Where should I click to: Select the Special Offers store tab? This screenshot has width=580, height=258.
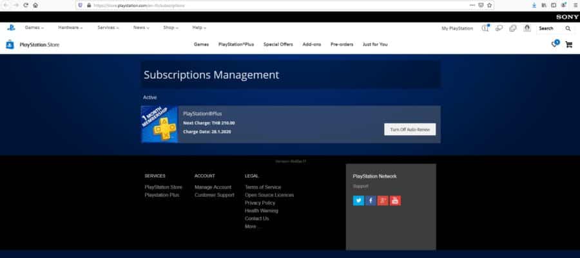[x=278, y=44]
